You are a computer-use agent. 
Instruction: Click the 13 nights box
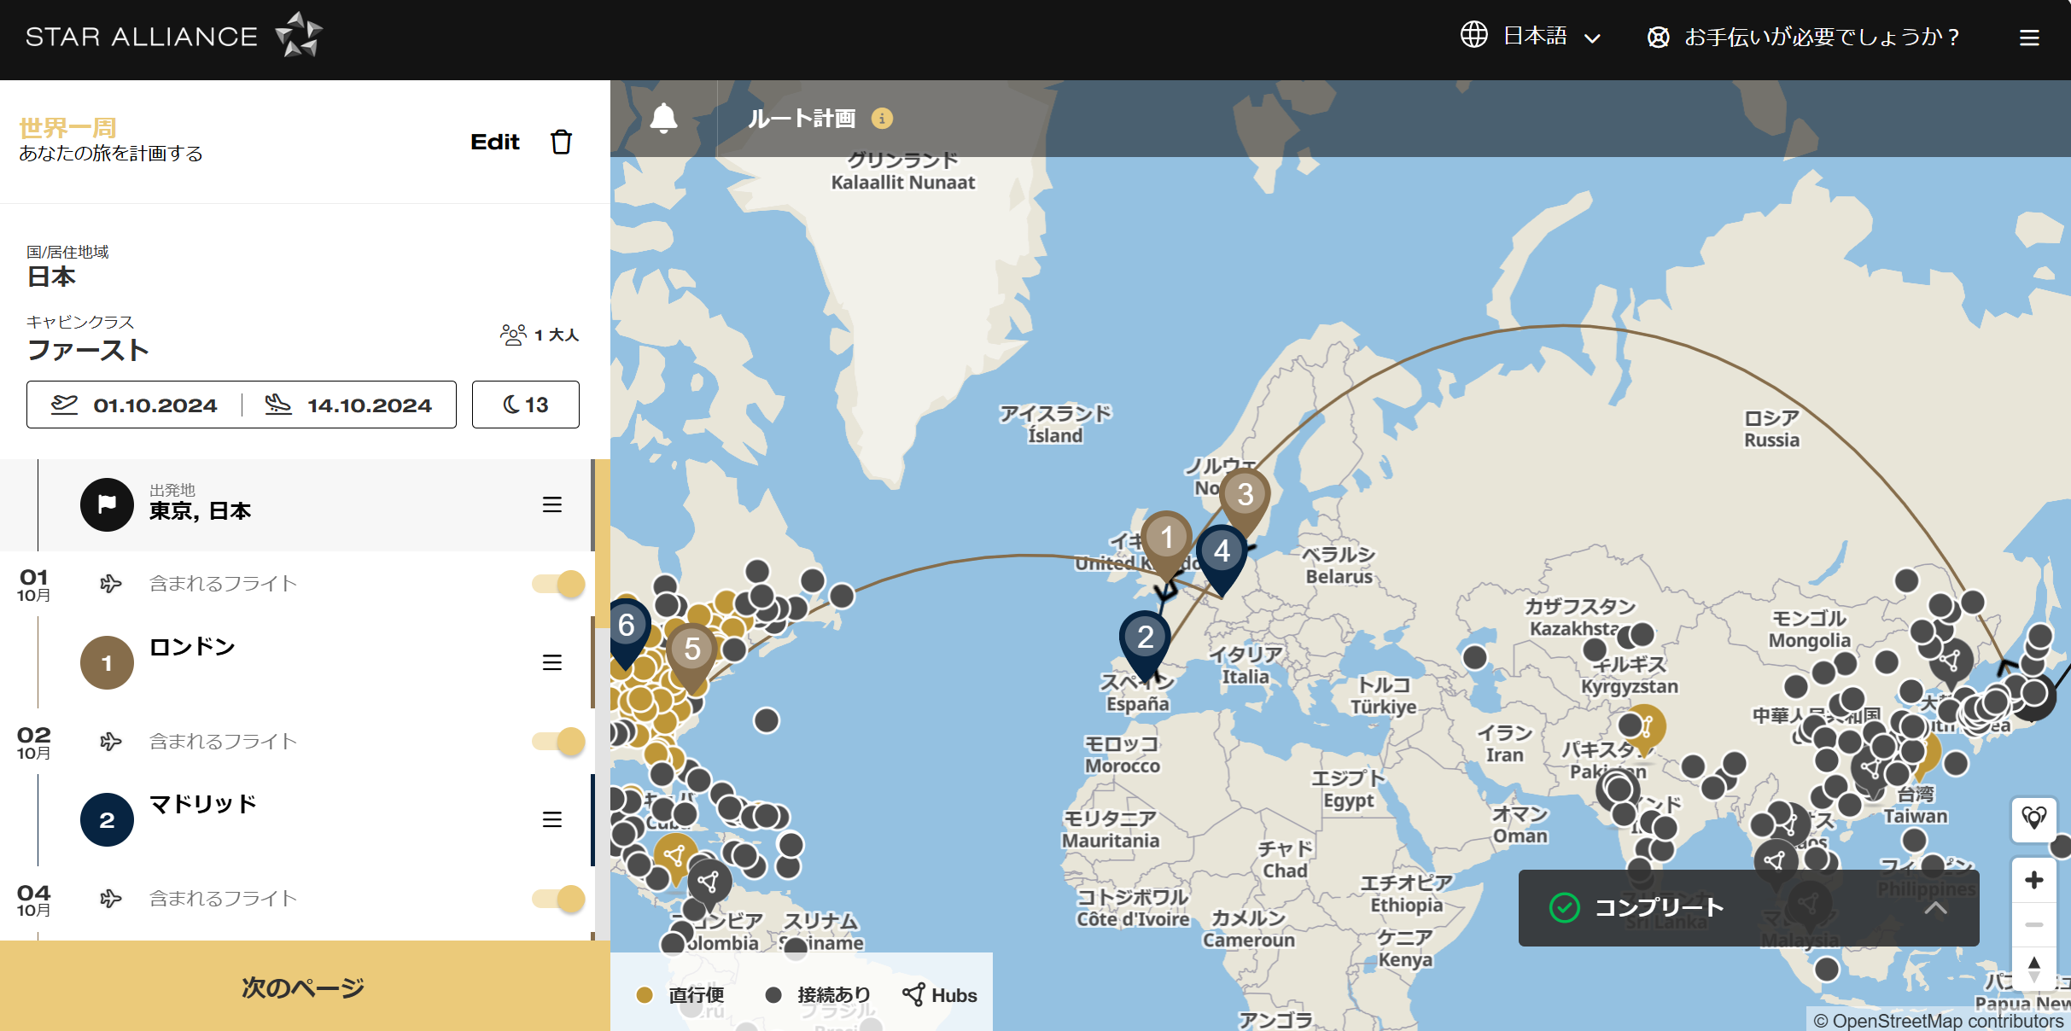(x=525, y=405)
